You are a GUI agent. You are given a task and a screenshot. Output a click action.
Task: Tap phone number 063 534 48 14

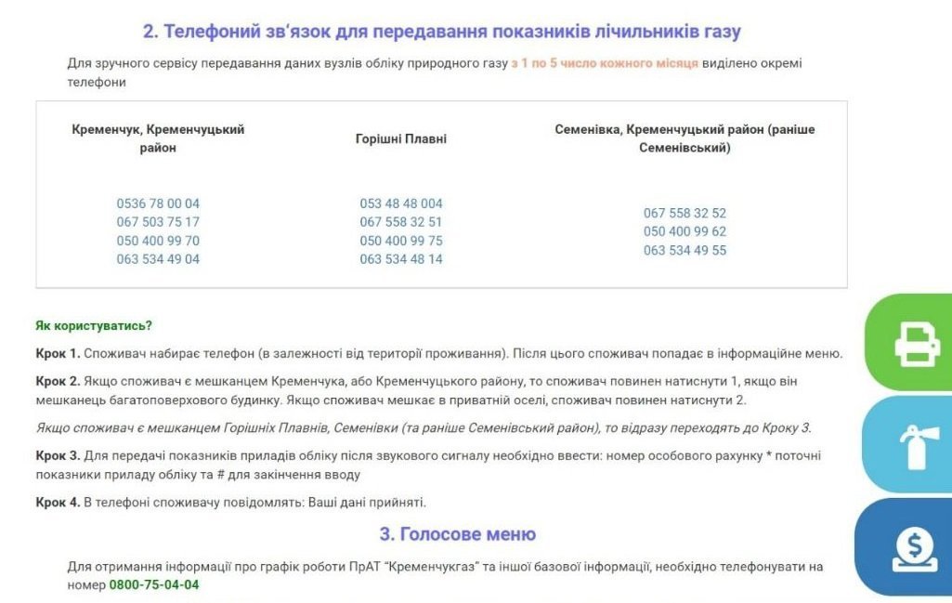(401, 259)
